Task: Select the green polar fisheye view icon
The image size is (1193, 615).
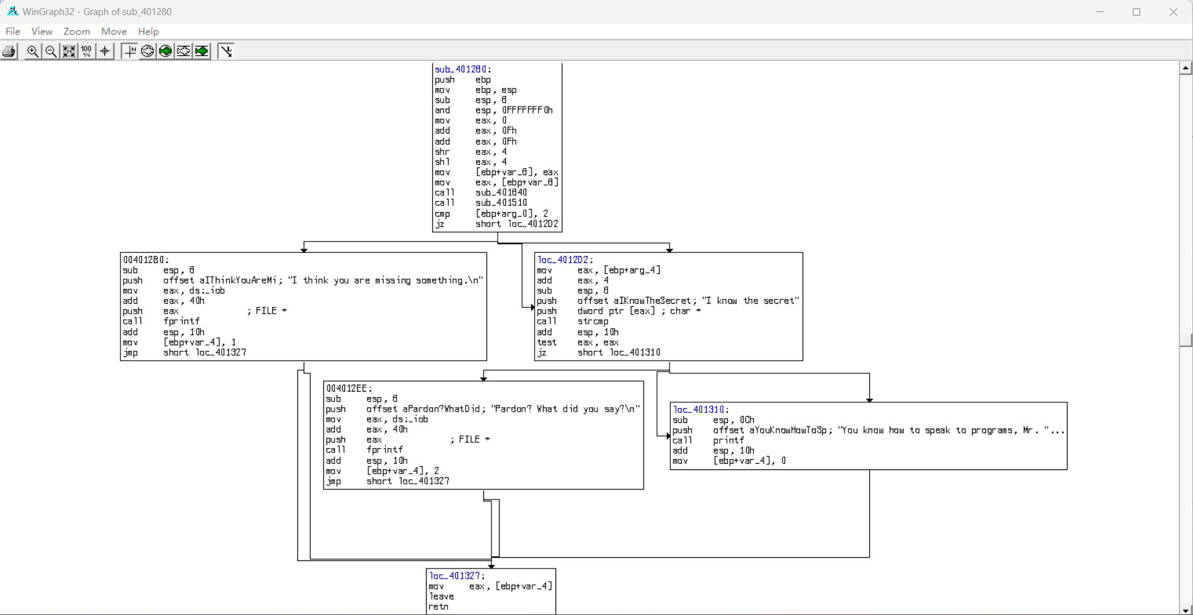Action: click(x=166, y=51)
